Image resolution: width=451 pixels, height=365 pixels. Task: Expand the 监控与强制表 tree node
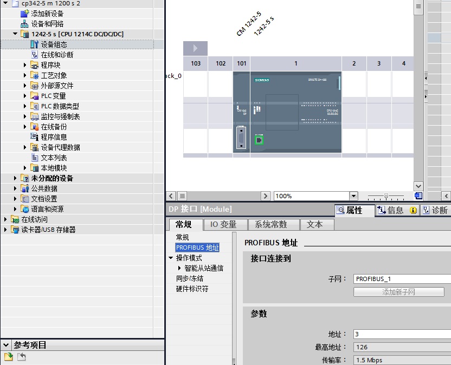25,116
